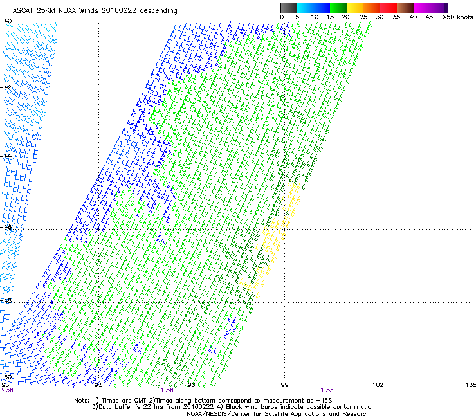Select the note line '3)Data buffer is 22 hrs'
The height and width of the screenshot is (418, 476).
[x=233, y=407]
